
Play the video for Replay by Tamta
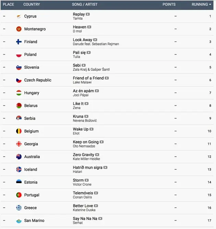(x=88, y=14)
